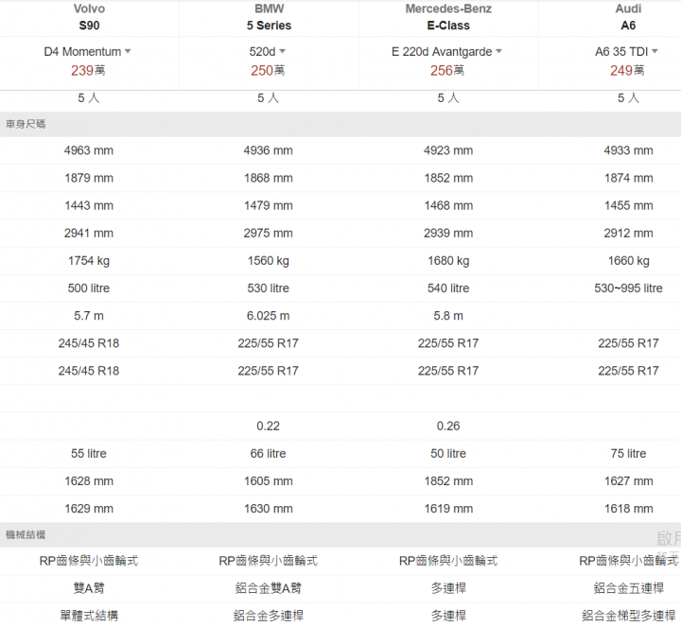
Task: Click the 256萬 price of the Mercedes
Action: pyautogui.click(x=447, y=70)
